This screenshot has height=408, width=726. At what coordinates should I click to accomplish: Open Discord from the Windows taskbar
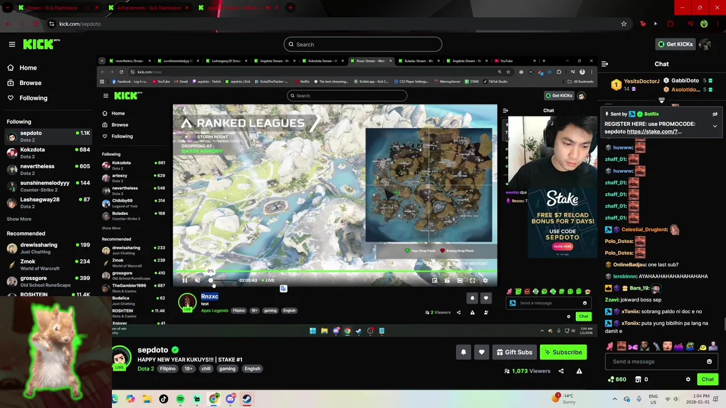click(230, 399)
